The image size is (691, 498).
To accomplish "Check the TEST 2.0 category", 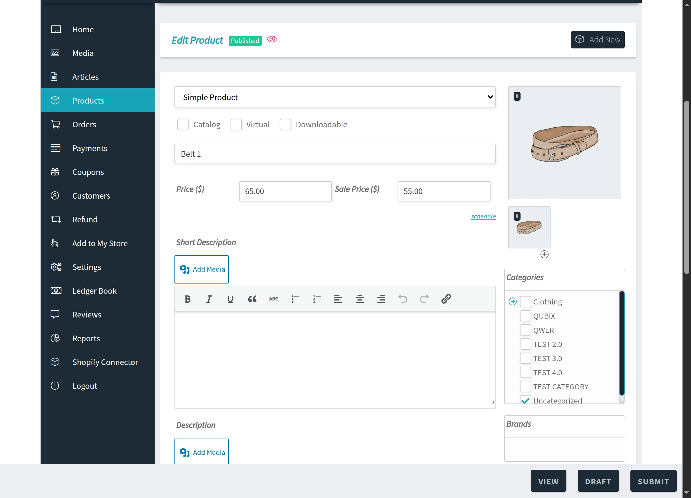I will (x=525, y=344).
